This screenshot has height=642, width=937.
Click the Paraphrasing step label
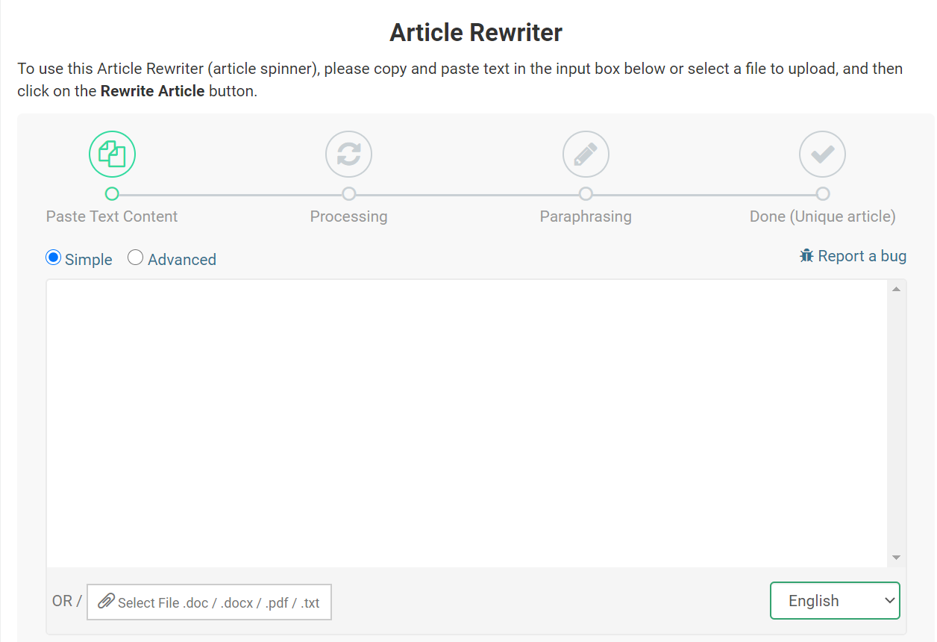click(x=586, y=216)
